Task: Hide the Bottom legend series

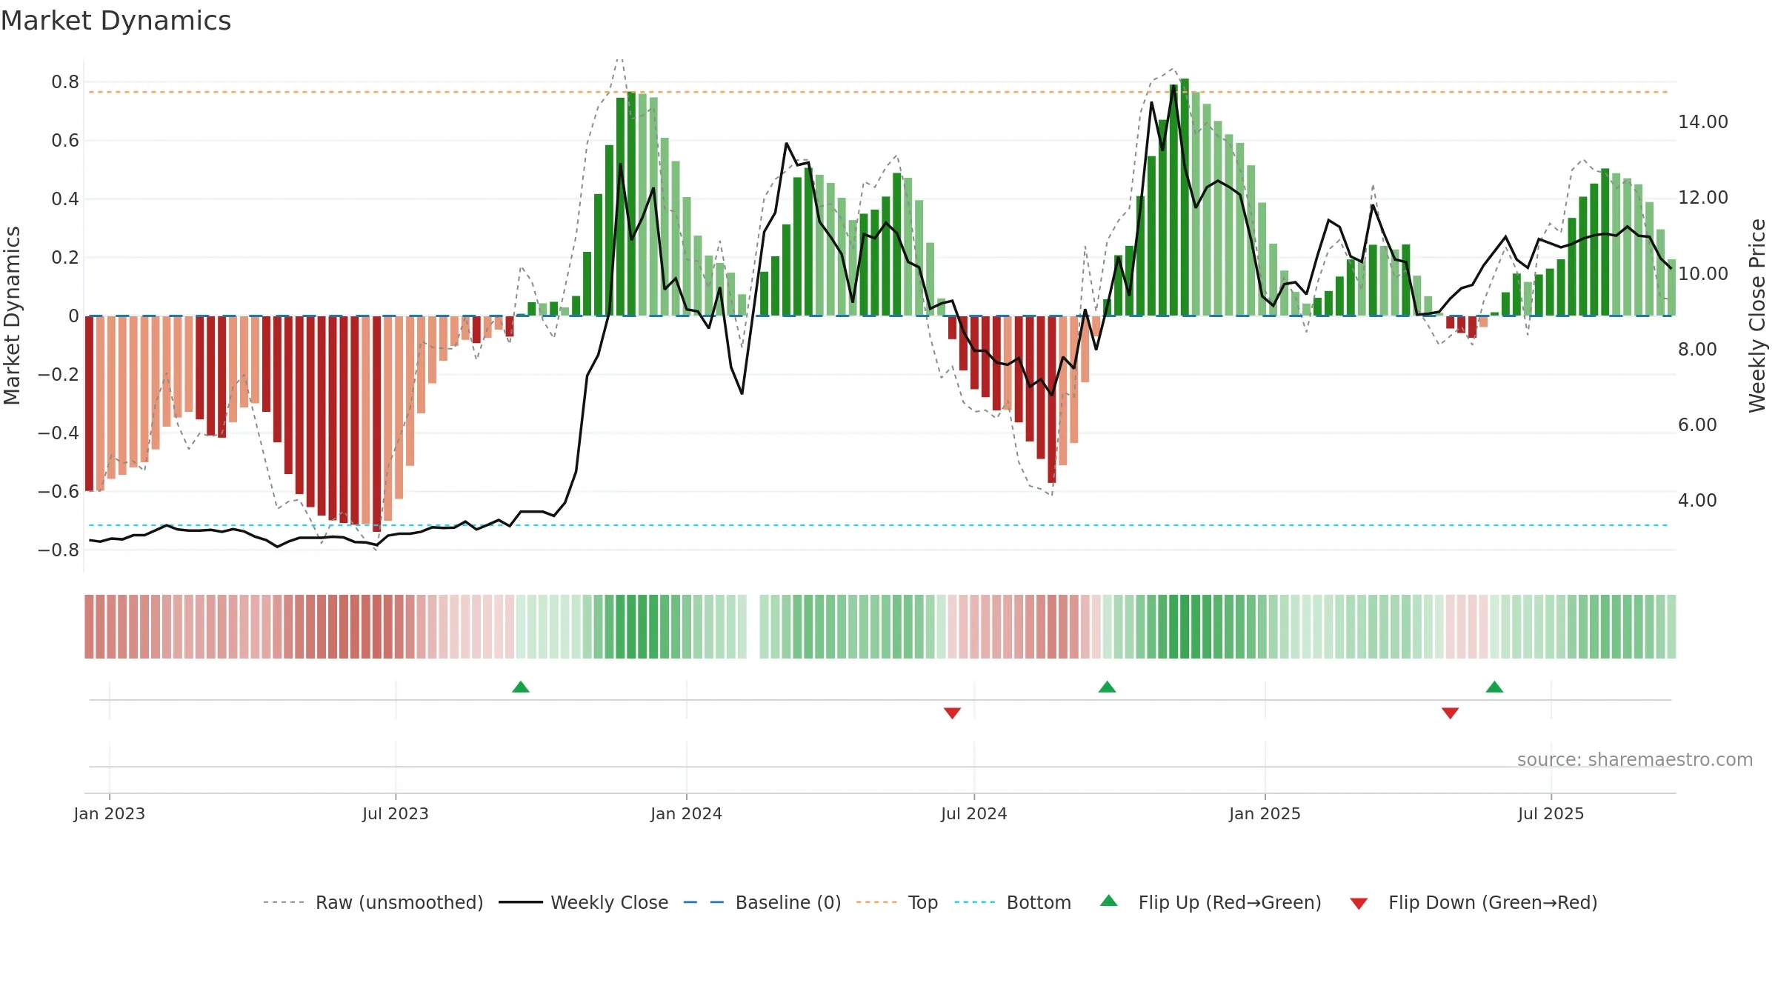Action: pos(1013,902)
